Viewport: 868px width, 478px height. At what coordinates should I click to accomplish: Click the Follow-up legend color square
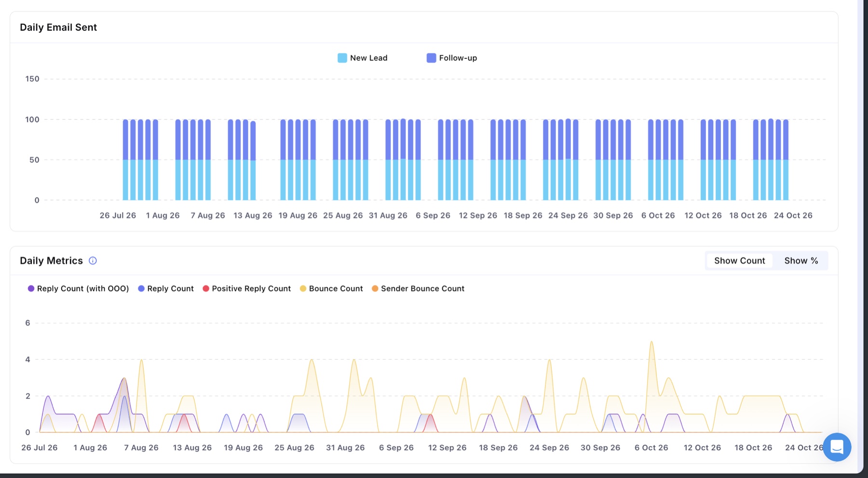(431, 58)
